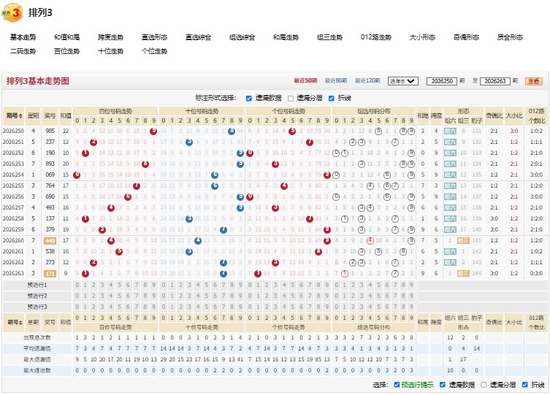
Task: Toggle the bottom 遗漏数据 checkbox
Action: point(443,385)
